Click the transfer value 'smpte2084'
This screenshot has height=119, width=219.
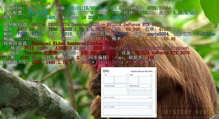point(158,34)
